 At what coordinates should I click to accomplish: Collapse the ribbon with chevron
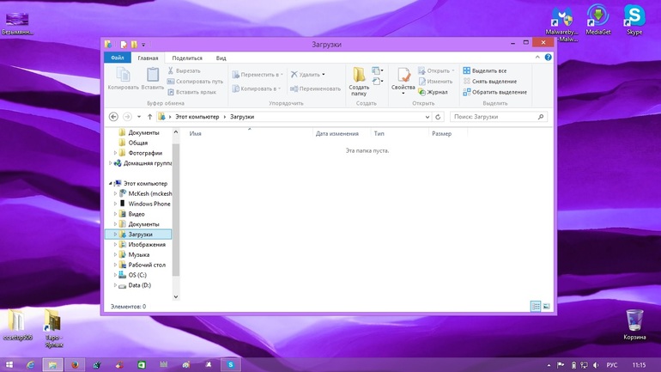pos(537,58)
